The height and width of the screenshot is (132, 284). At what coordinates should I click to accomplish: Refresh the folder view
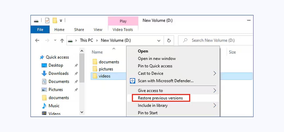(169, 40)
